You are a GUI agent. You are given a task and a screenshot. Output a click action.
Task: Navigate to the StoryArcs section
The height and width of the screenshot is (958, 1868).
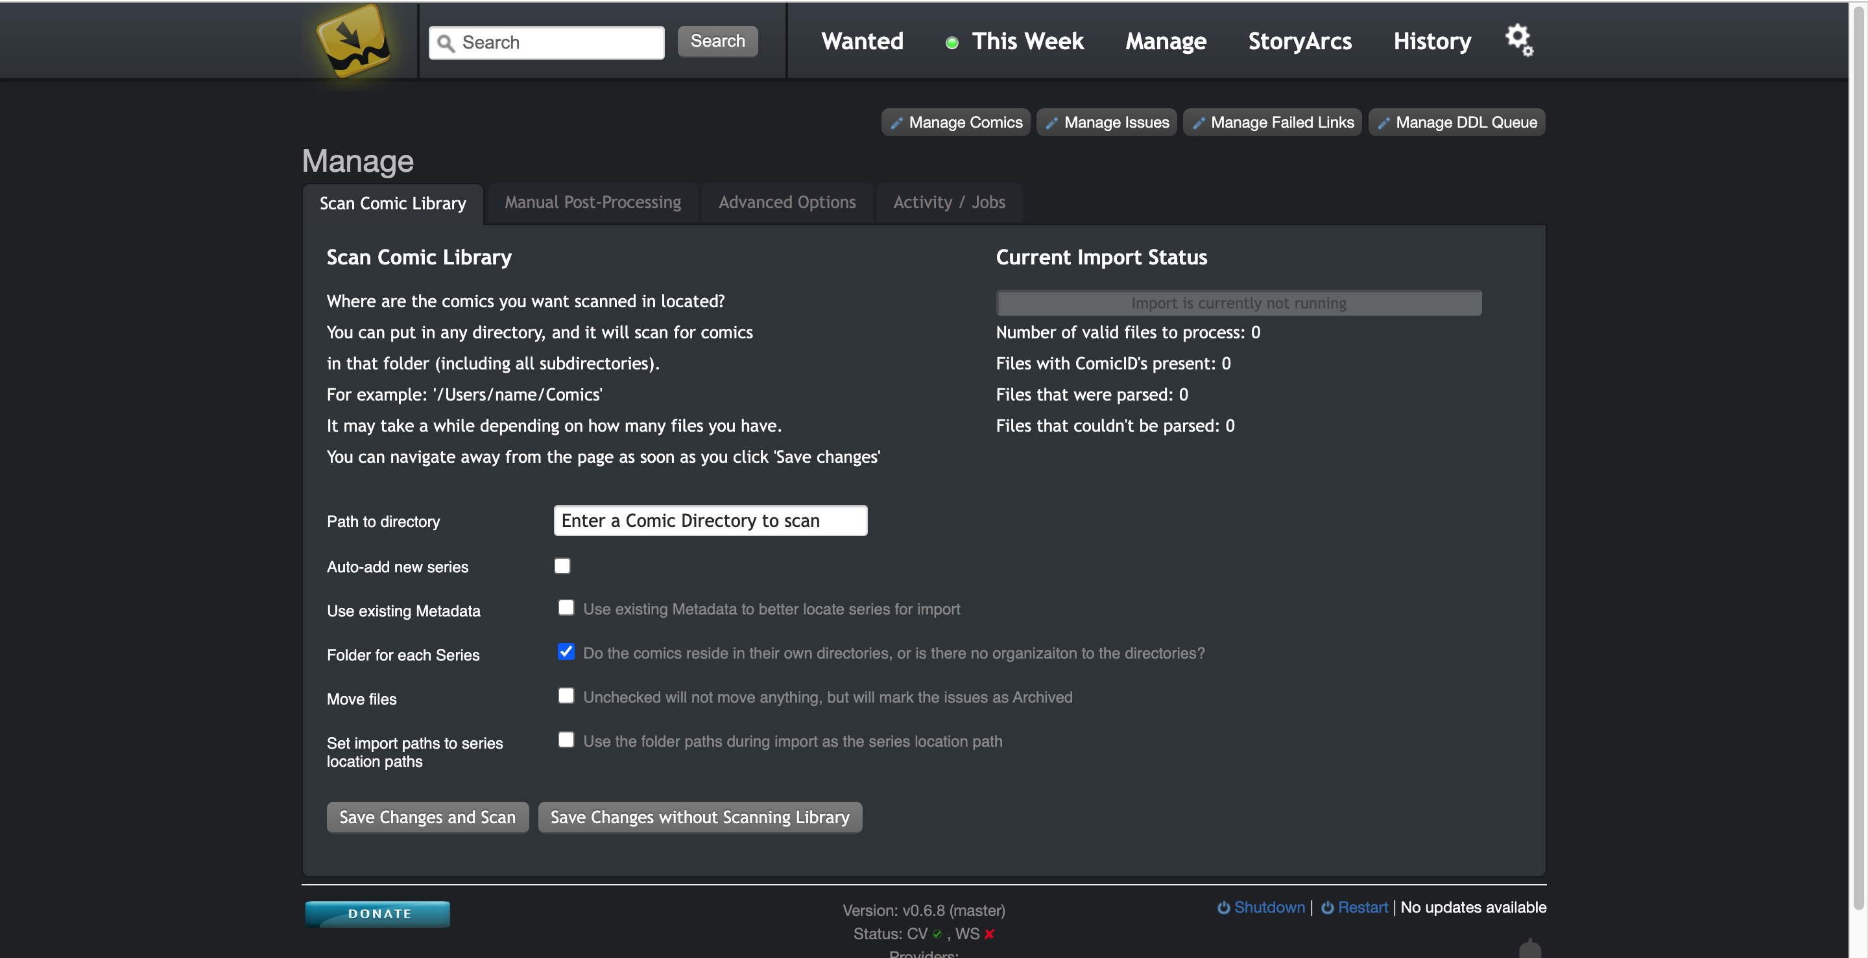pyautogui.click(x=1299, y=41)
